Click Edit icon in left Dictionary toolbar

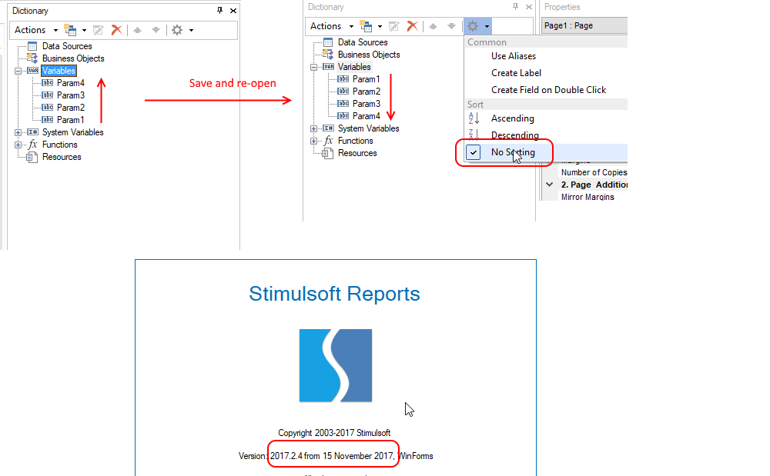pos(99,30)
